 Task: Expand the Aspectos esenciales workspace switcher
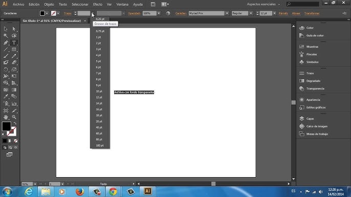point(264,4)
